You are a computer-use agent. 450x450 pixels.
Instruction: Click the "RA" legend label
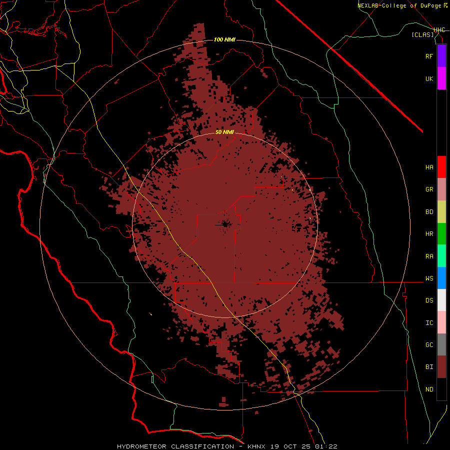pyautogui.click(x=429, y=256)
